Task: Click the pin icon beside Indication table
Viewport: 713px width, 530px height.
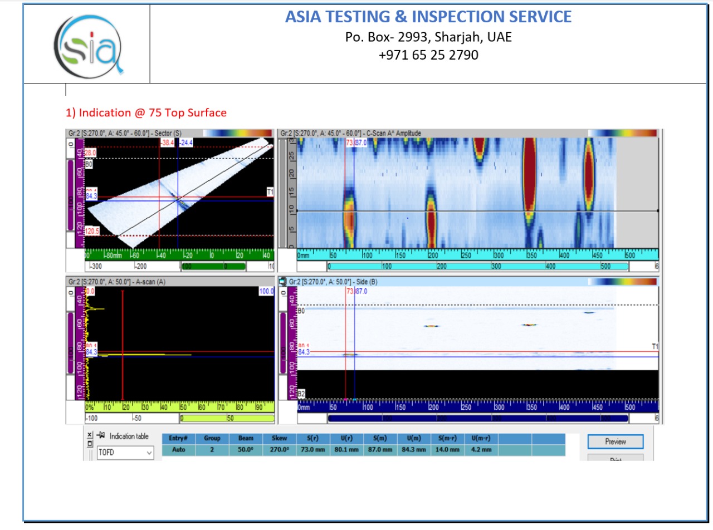Action: 101,436
